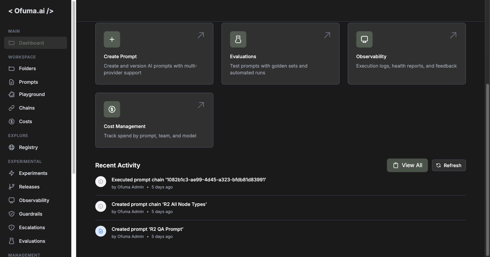The width and height of the screenshot is (490, 257).
Task: Click the View All button
Action: (x=407, y=166)
